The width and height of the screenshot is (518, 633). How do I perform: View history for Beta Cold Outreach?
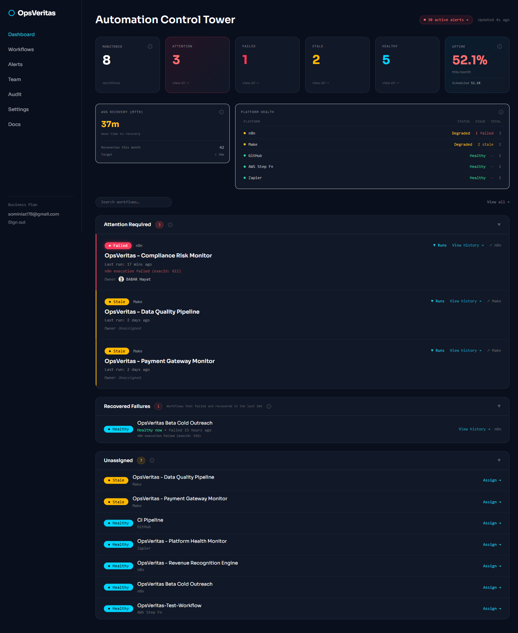[x=474, y=429]
